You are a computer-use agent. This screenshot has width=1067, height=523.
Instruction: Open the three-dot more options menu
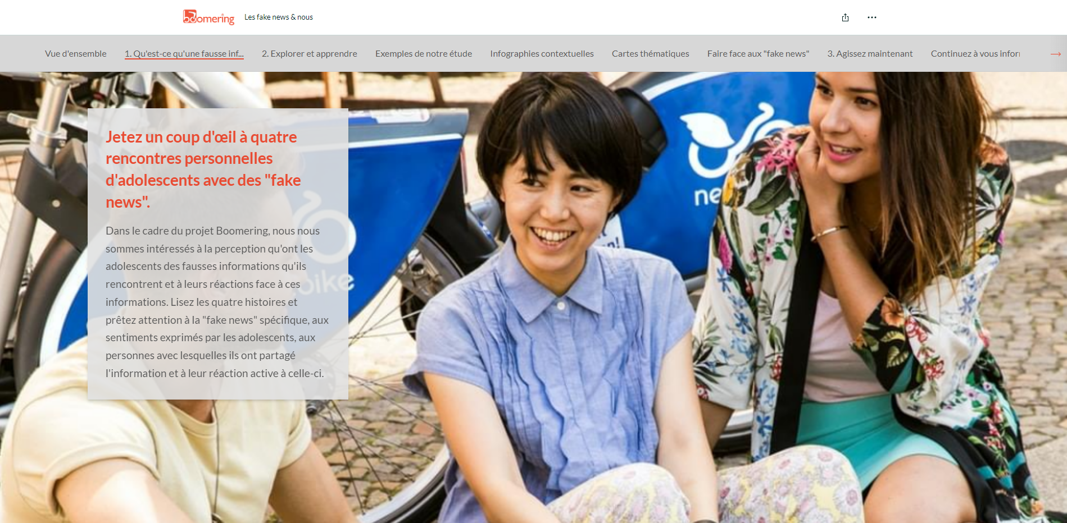point(871,17)
